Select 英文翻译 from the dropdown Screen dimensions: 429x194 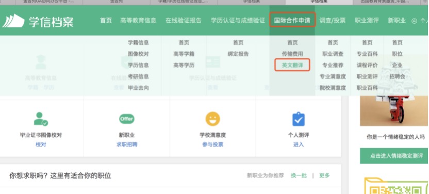(x=292, y=65)
